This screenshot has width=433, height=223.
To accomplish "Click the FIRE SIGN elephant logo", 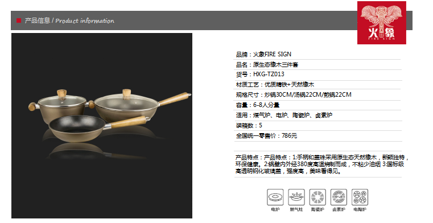I will [382, 23].
